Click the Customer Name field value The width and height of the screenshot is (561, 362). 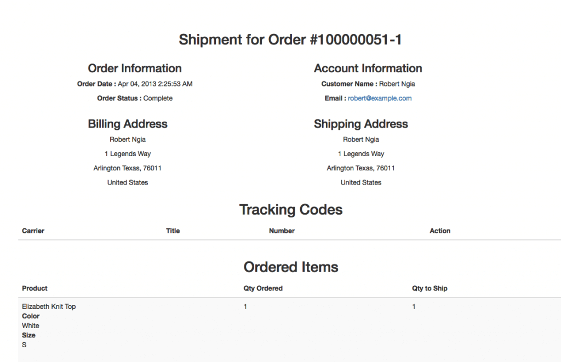(397, 84)
